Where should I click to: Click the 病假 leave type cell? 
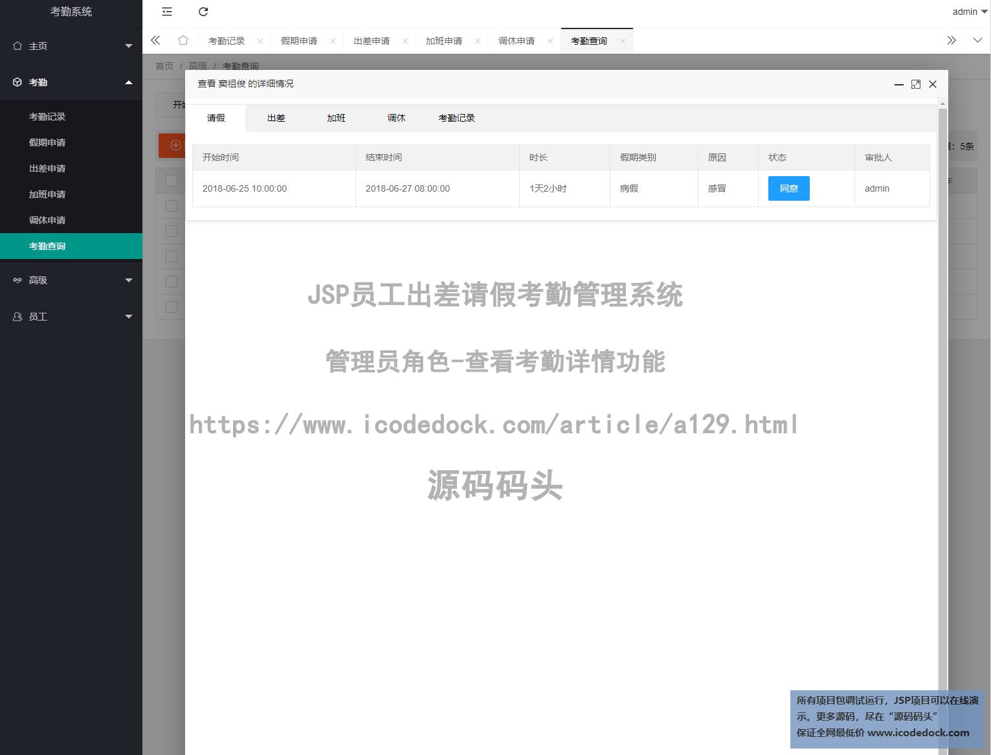654,188
